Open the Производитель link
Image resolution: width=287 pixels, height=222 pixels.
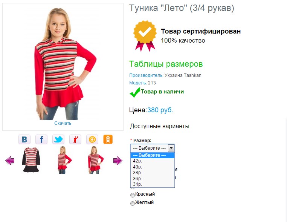[146, 75]
